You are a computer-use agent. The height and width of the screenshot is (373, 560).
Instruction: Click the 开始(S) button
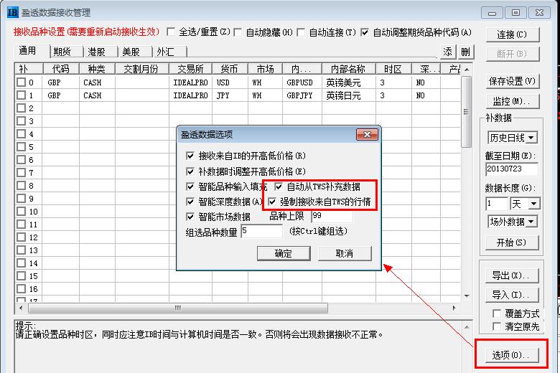pyautogui.click(x=512, y=242)
